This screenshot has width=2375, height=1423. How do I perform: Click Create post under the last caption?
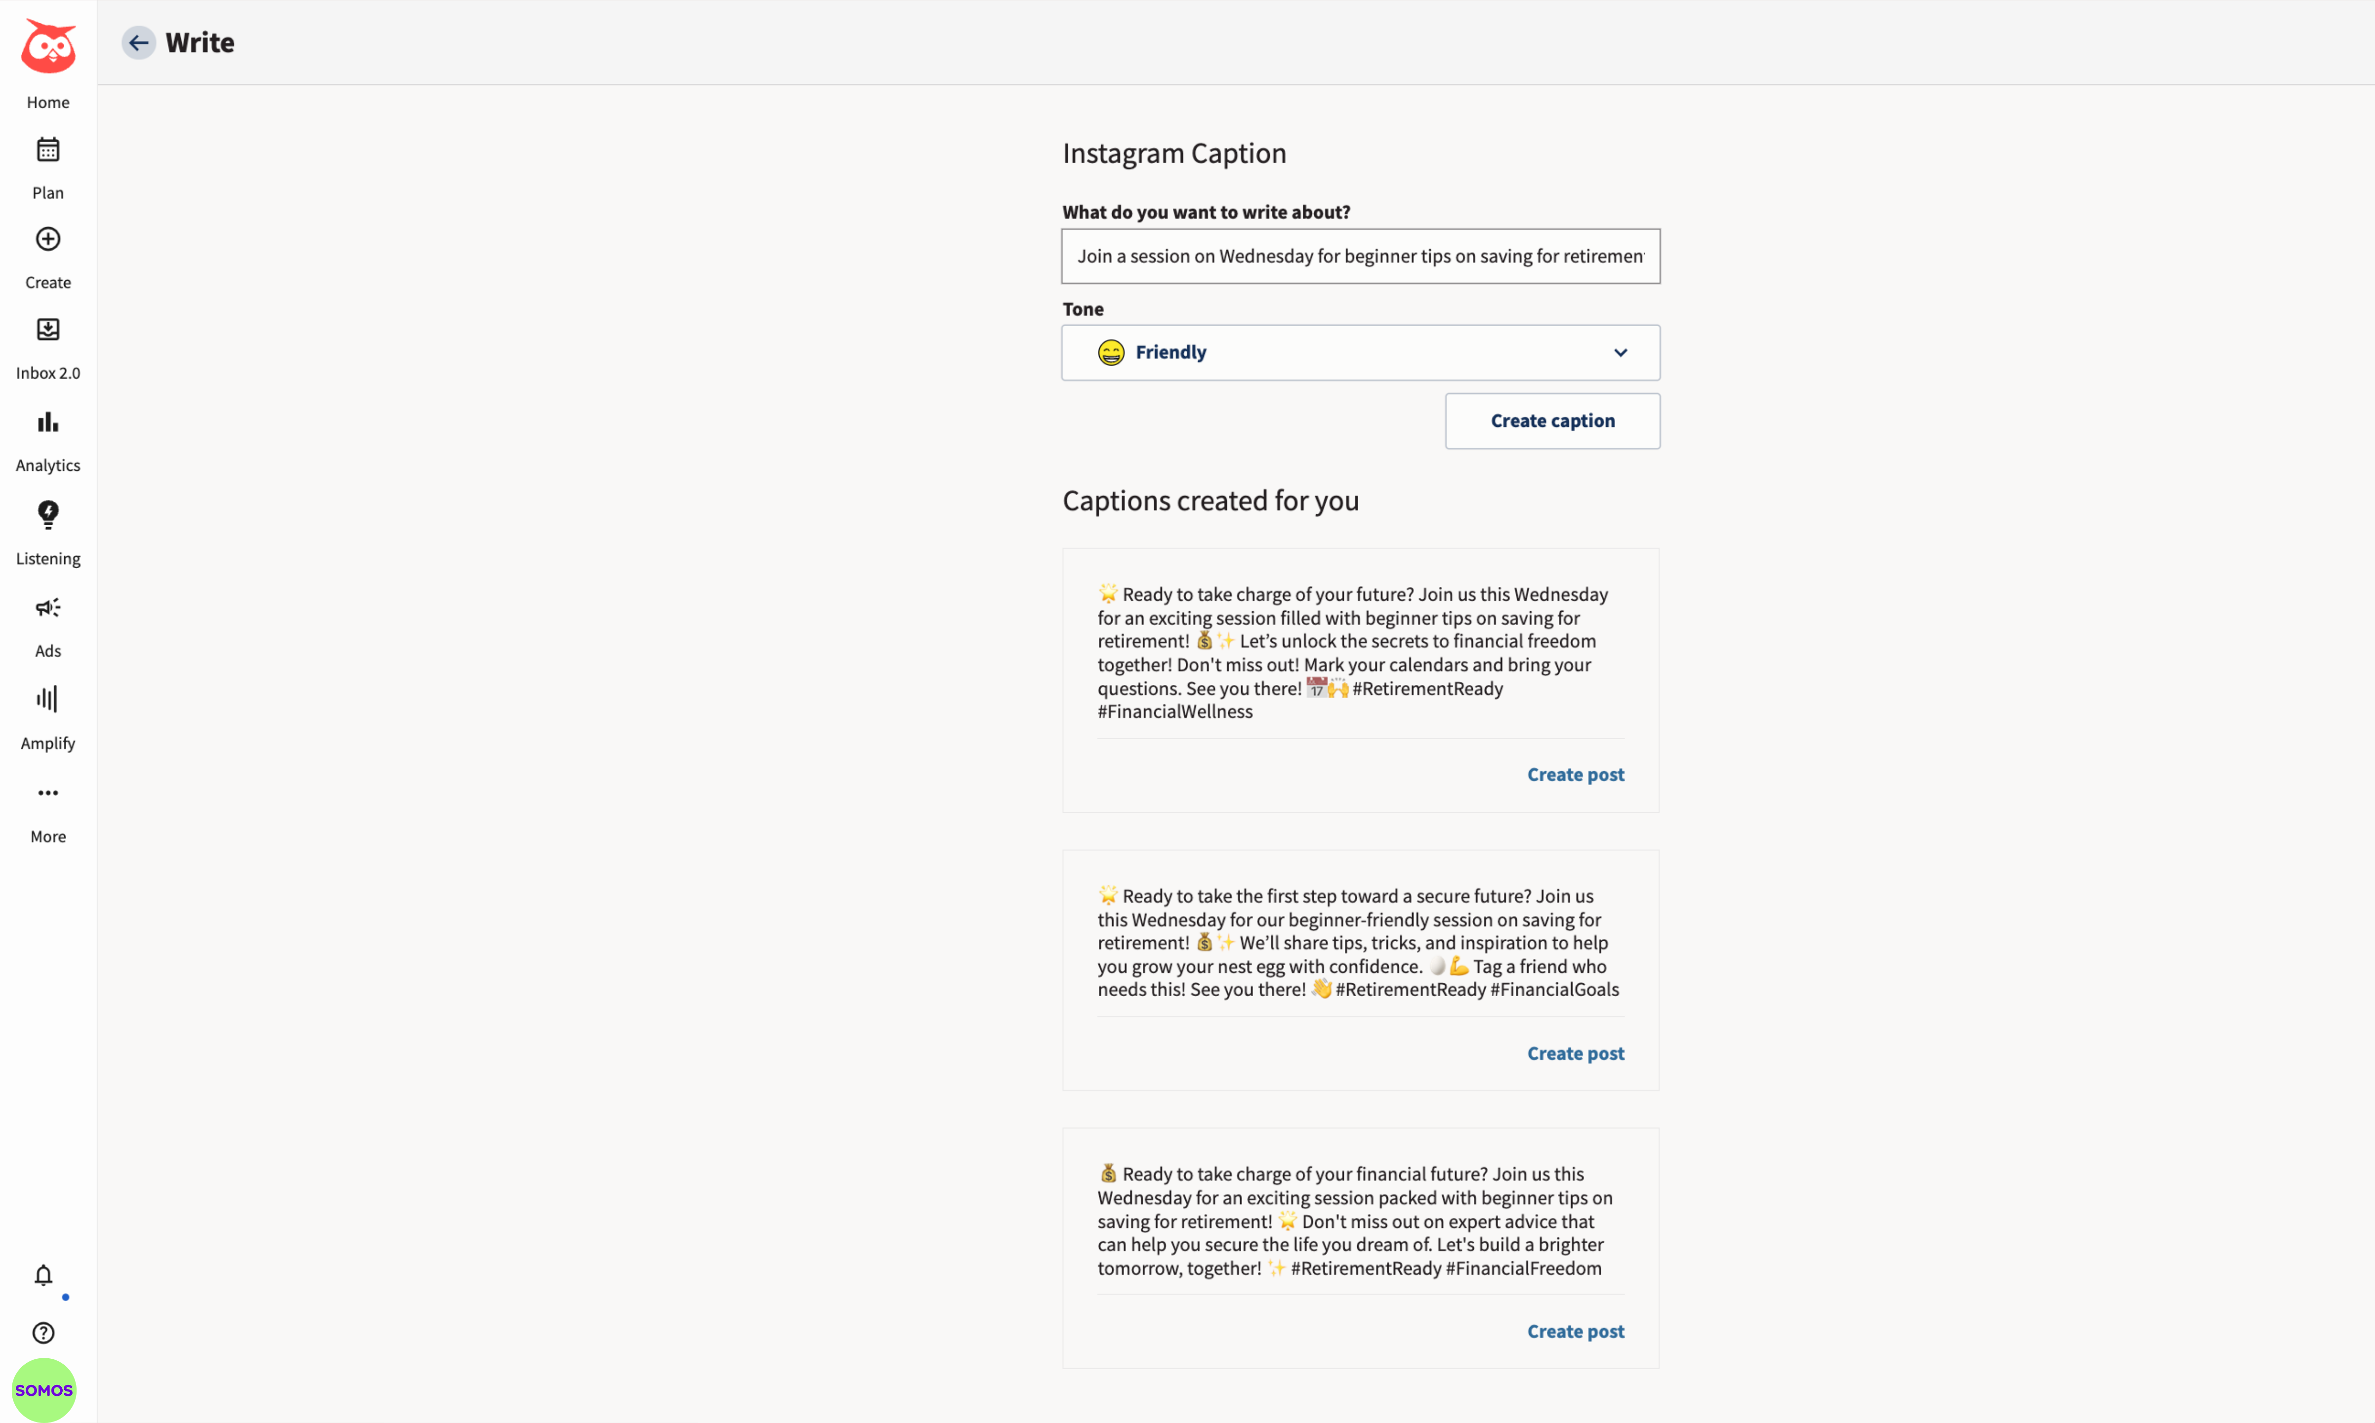1575,1331
